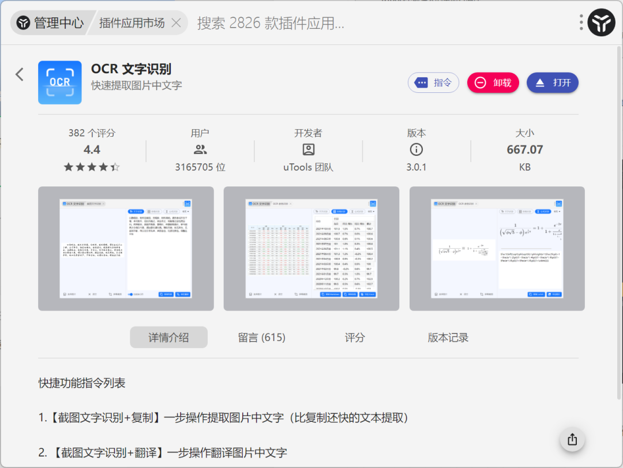Image resolution: width=623 pixels, height=468 pixels.
Task: Click the 截图文字识别+复制 list item
Action: (223, 417)
